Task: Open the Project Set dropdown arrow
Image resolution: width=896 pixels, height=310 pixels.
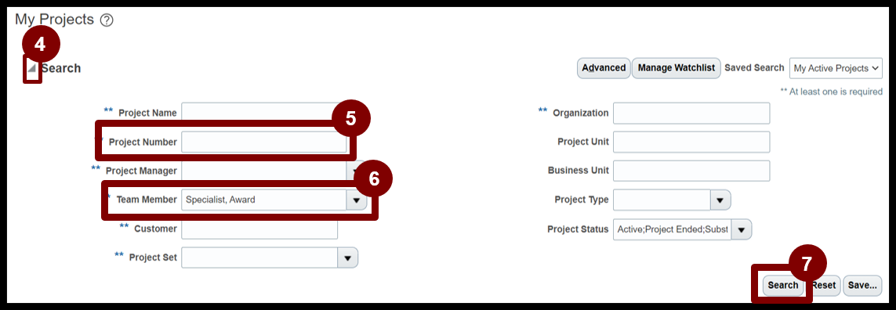Action: coord(347,258)
